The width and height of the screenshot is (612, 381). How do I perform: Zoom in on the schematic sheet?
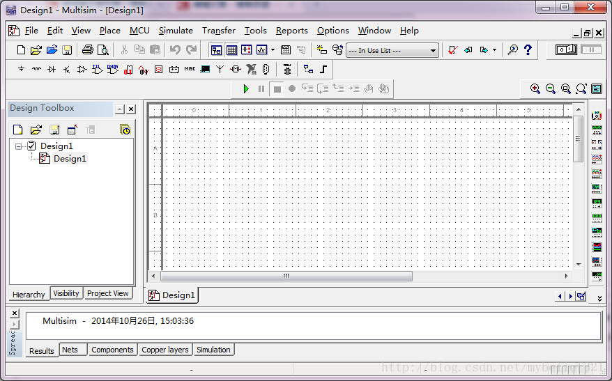pos(535,89)
